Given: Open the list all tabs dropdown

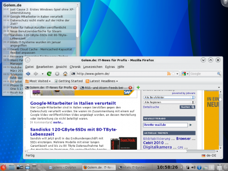Looking at the screenshot, I should pos(219,87).
